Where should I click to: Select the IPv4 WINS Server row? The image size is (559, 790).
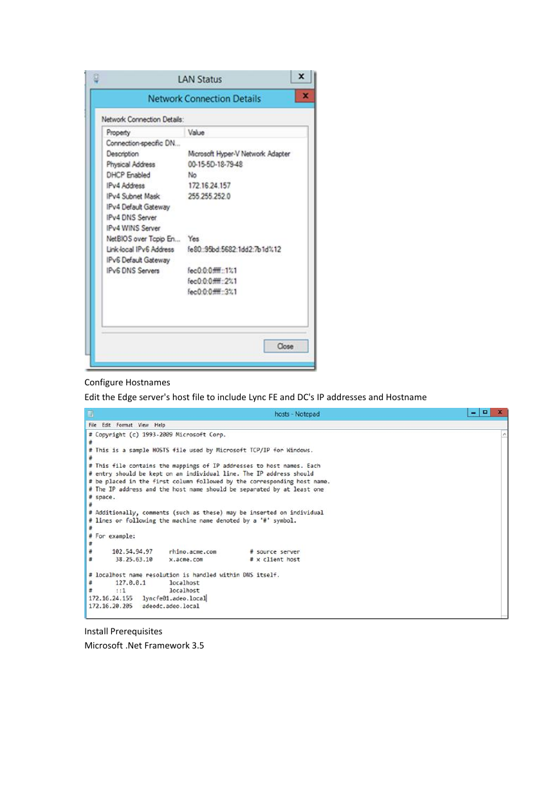205,228
